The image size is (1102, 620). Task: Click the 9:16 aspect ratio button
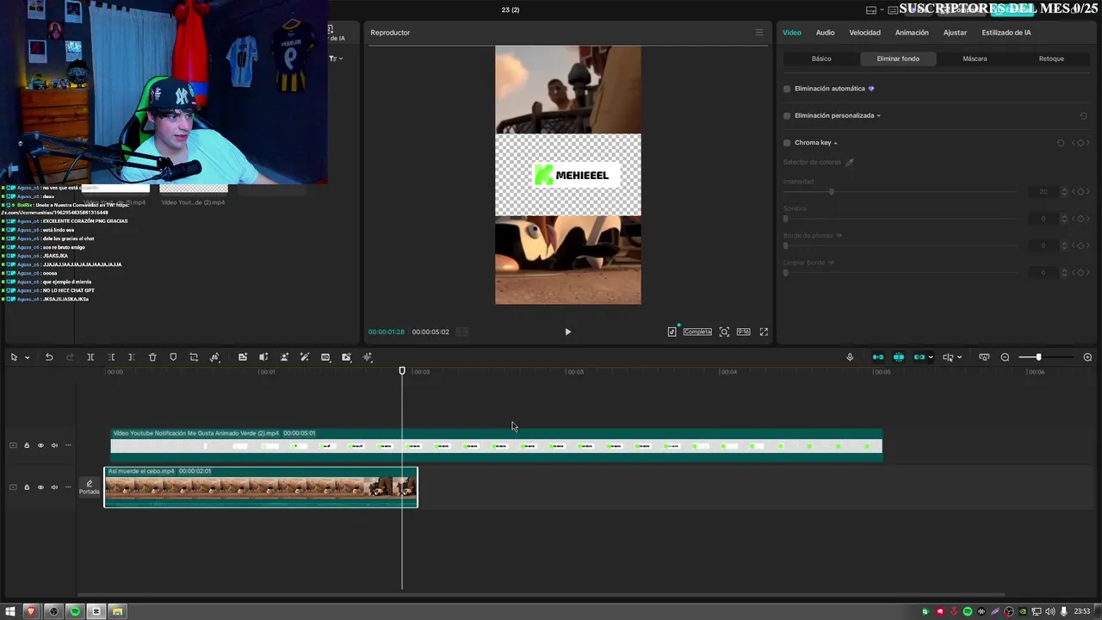tap(743, 332)
